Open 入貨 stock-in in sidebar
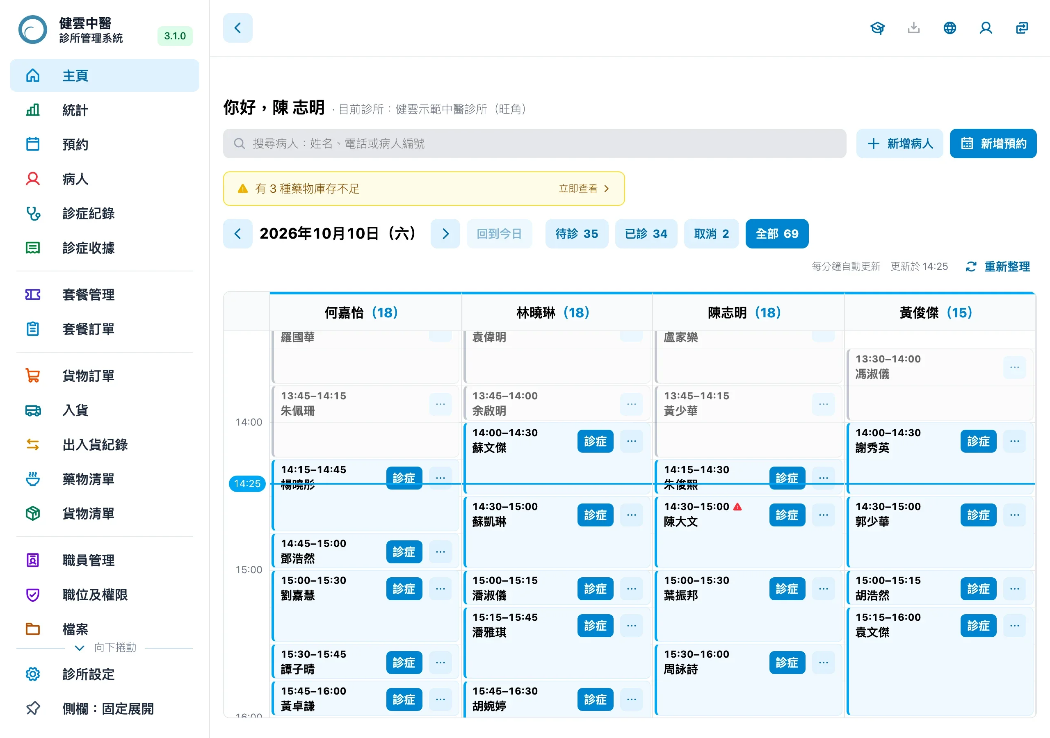 pos(104,410)
